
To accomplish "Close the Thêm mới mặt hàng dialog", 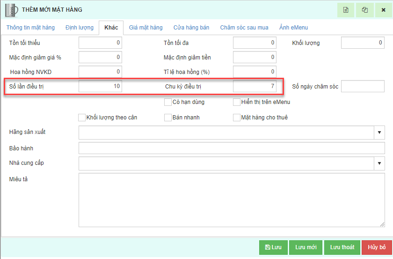I will coord(383,10).
